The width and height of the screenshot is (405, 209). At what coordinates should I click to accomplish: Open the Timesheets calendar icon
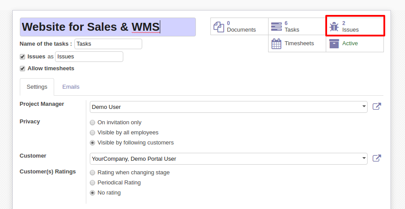[x=276, y=43]
